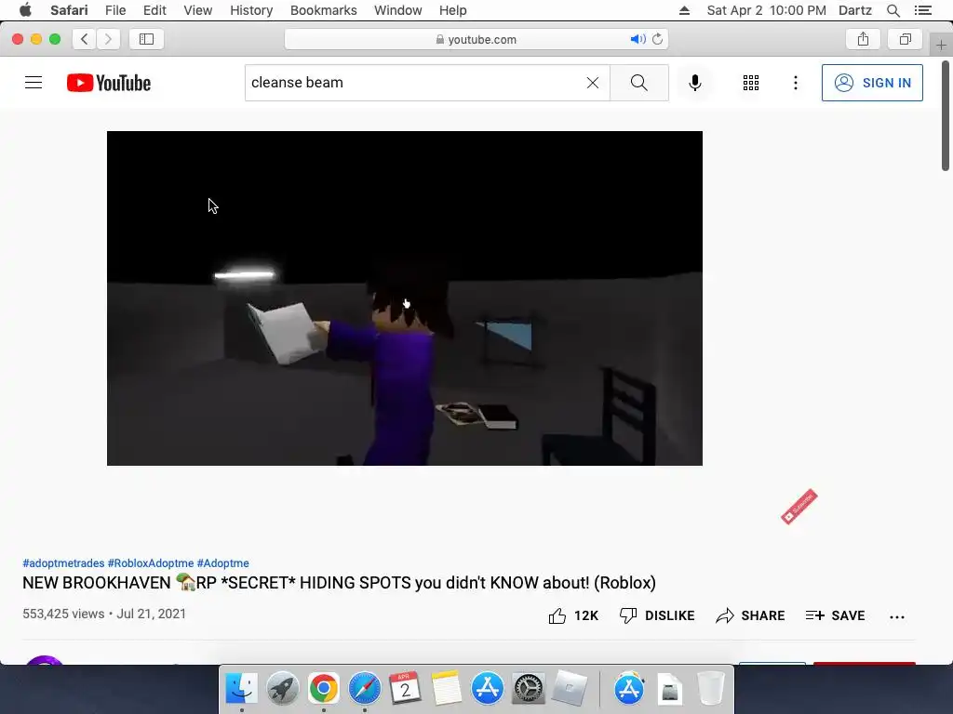This screenshot has width=953, height=714.
Task: Mute the tab audio speaker icon
Action: 638,39
